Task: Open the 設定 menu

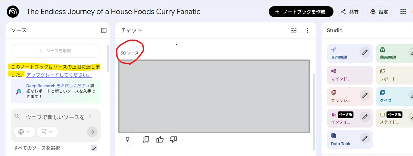Action: click(379, 12)
